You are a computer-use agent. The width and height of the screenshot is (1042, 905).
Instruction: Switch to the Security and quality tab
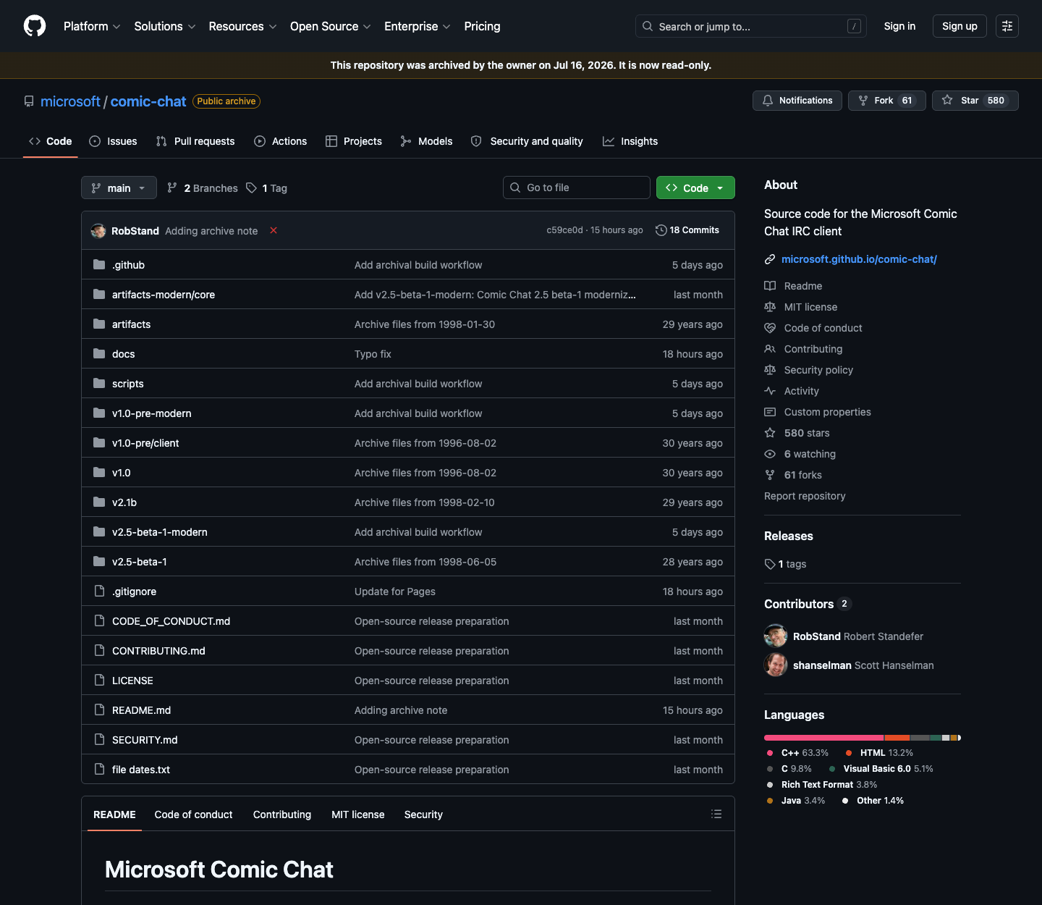coord(527,141)
